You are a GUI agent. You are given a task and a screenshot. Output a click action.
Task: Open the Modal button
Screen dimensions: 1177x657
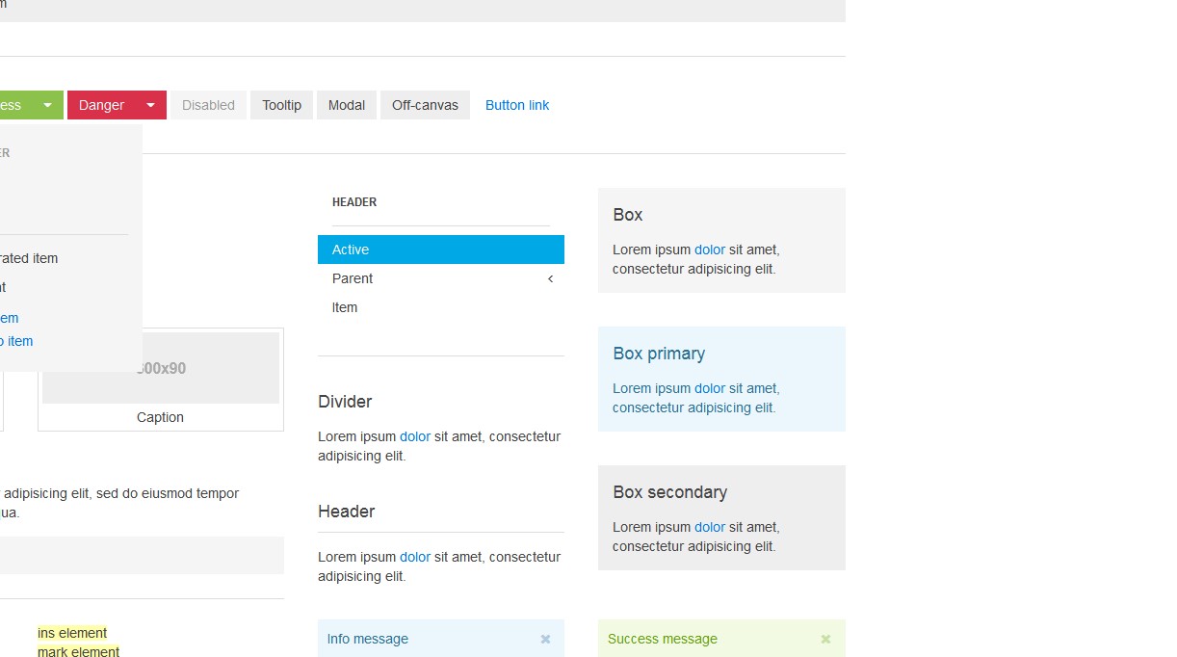(x=347, y=105)
